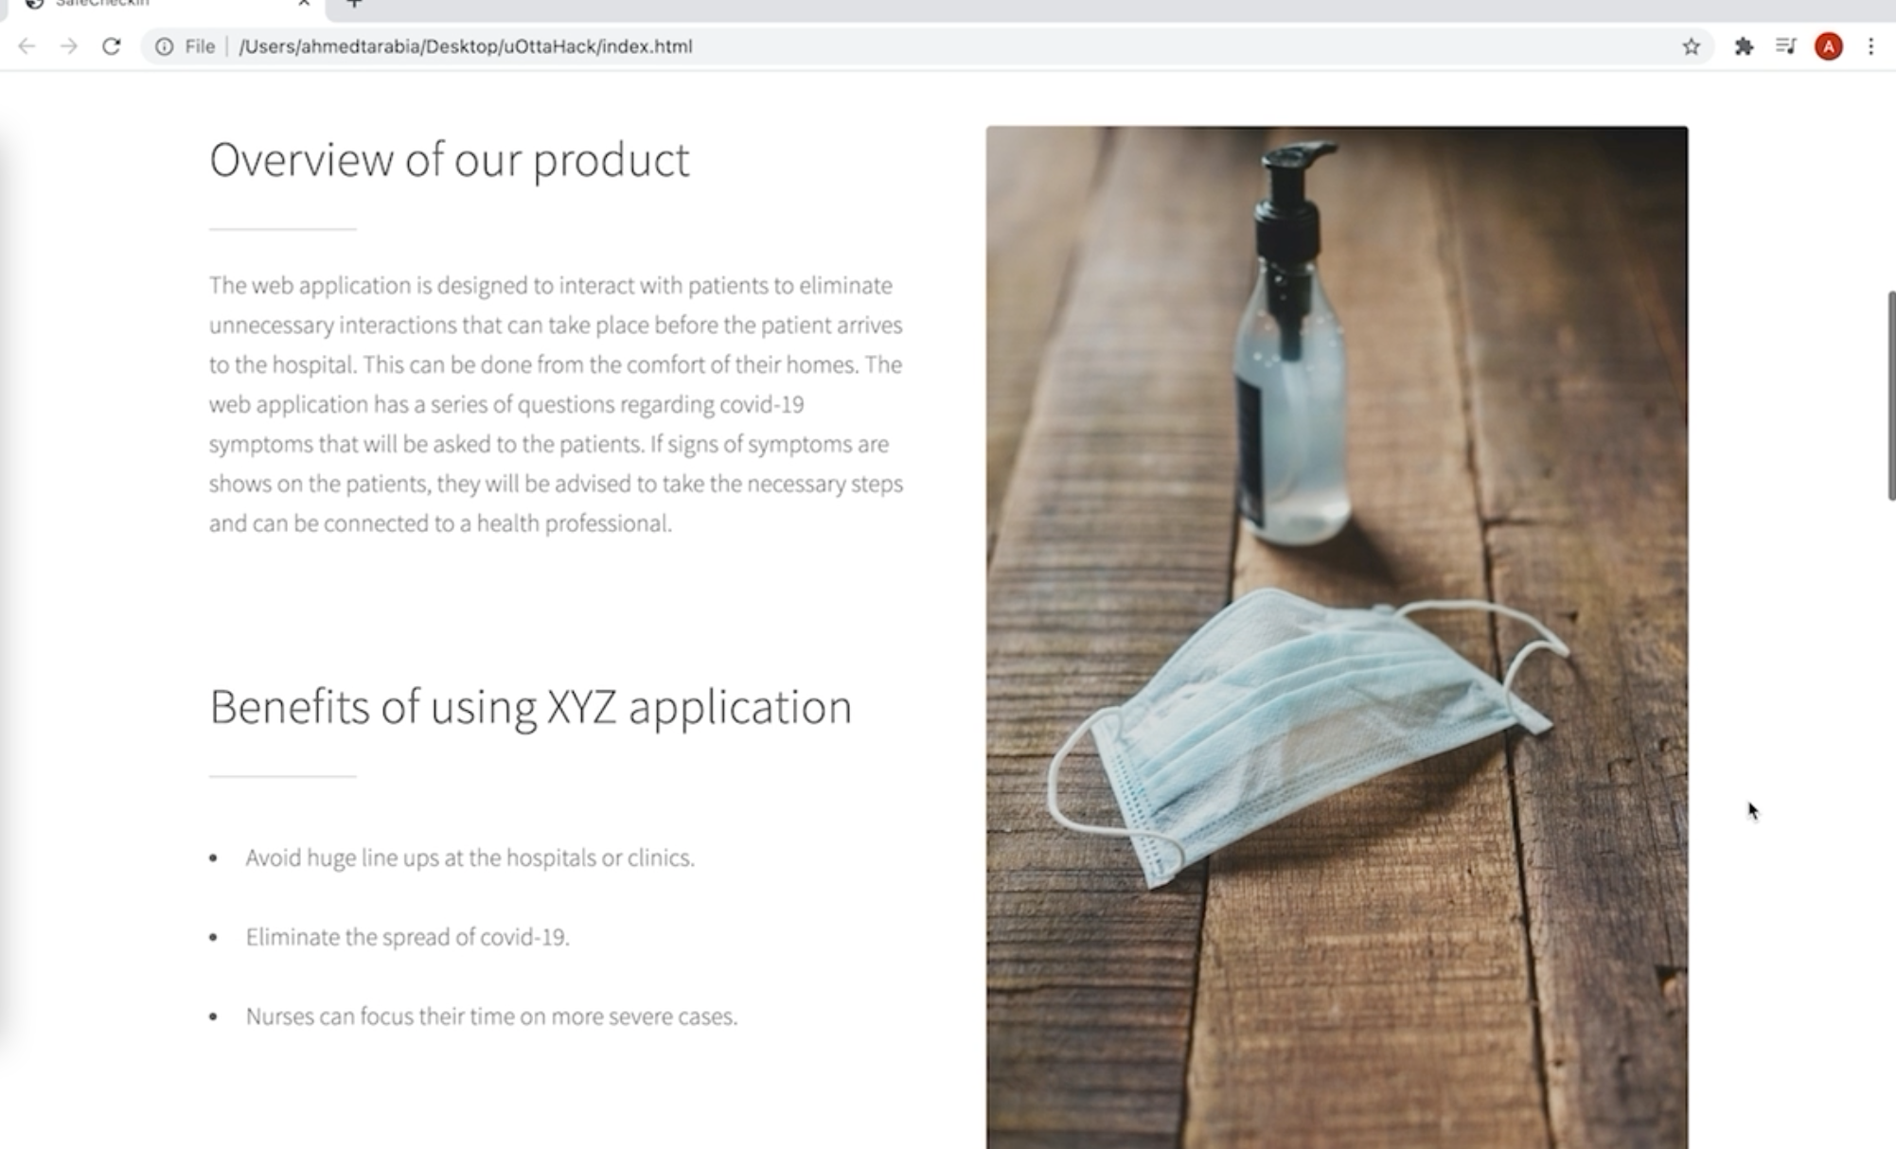Viewport: 1896px width, 1149px height.
Task: Click the "Nurses can focus" bullet text
Action: click(491, 1016)
